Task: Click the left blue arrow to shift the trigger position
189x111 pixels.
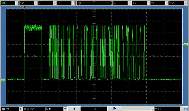Action: click(x=74, y=109)
